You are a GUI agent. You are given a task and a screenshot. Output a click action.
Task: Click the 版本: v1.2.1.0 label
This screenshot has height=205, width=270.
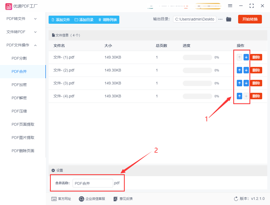252,199
